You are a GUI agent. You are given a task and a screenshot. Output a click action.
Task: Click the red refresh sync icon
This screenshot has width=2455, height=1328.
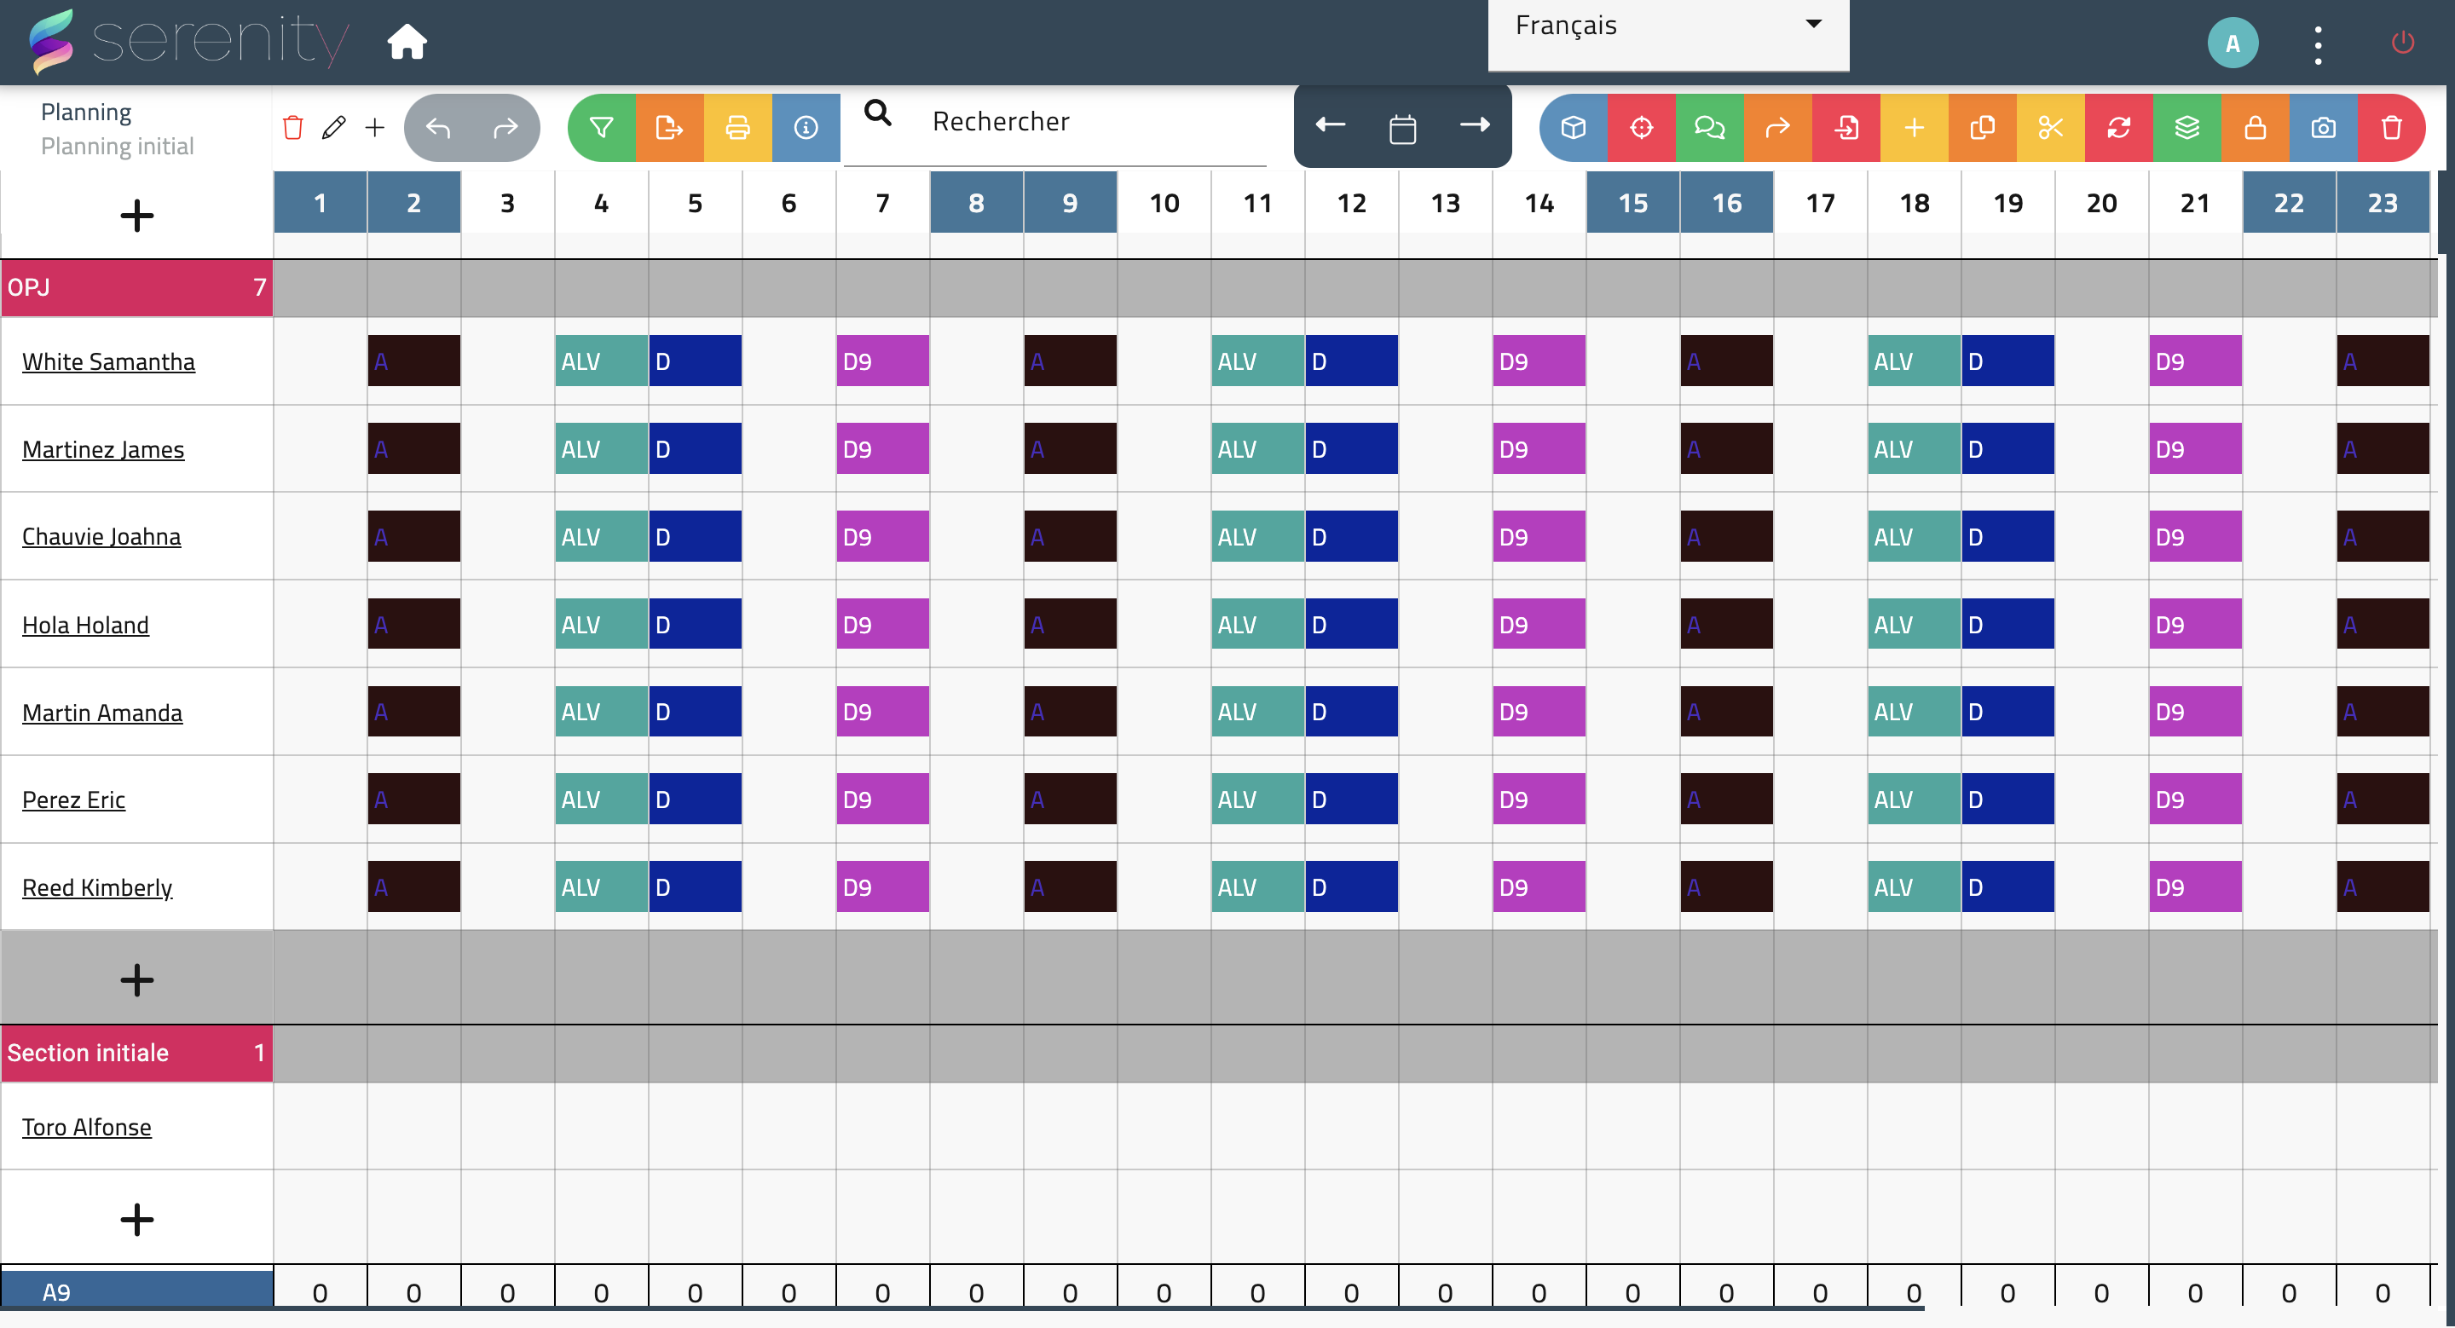2118,128
